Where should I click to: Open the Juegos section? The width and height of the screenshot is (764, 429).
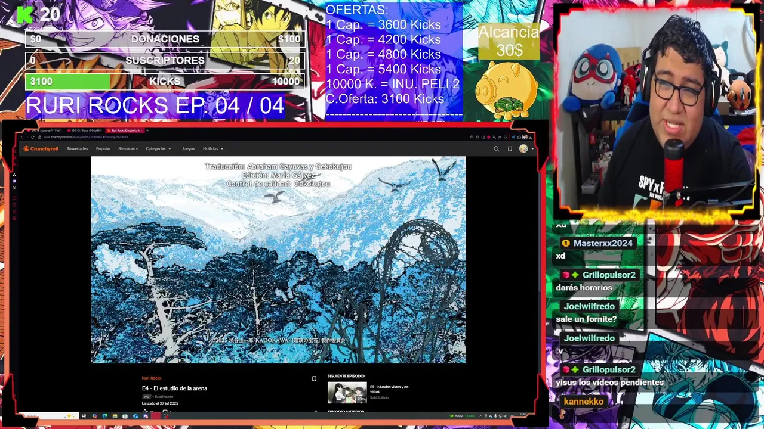pos(188,148)
